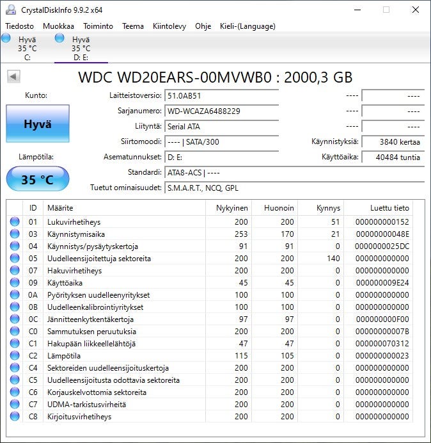This screenshot has height=443, width=431.
Task: Click the Huonoin column header
Action: [x=274, y=208]
